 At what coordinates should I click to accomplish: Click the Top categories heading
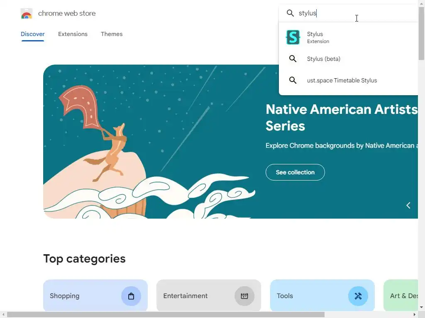[x=84, y=259]
